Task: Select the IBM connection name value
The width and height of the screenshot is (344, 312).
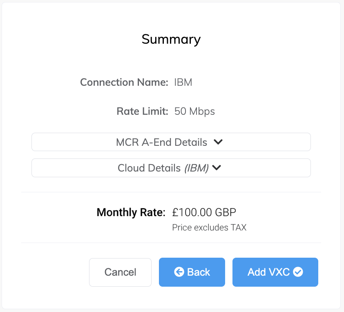Action: pos(183,82)
